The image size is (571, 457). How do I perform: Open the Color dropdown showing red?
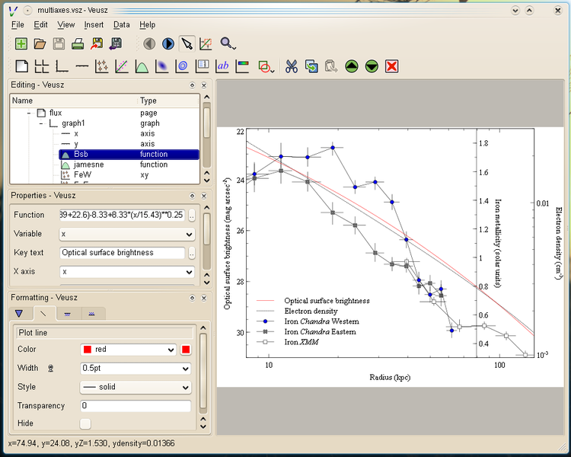pos(128,350)
